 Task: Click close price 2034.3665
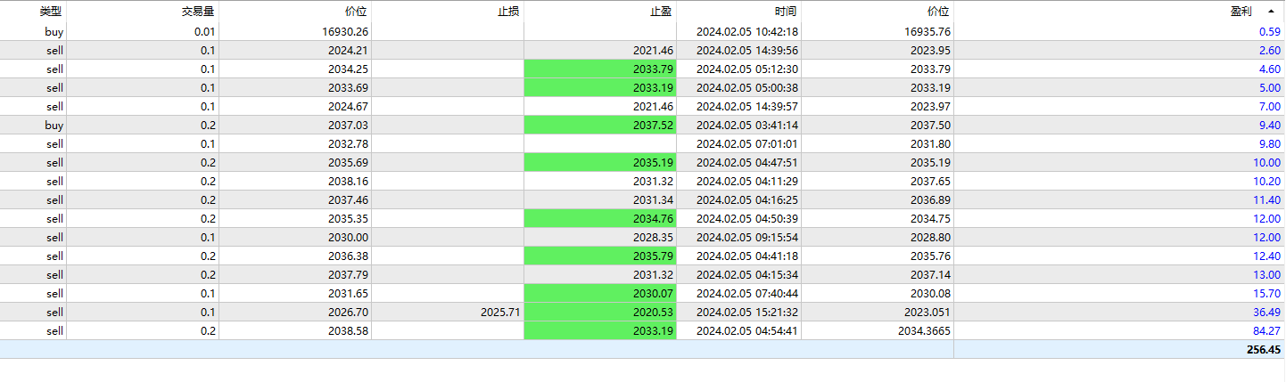coord(922,330)
